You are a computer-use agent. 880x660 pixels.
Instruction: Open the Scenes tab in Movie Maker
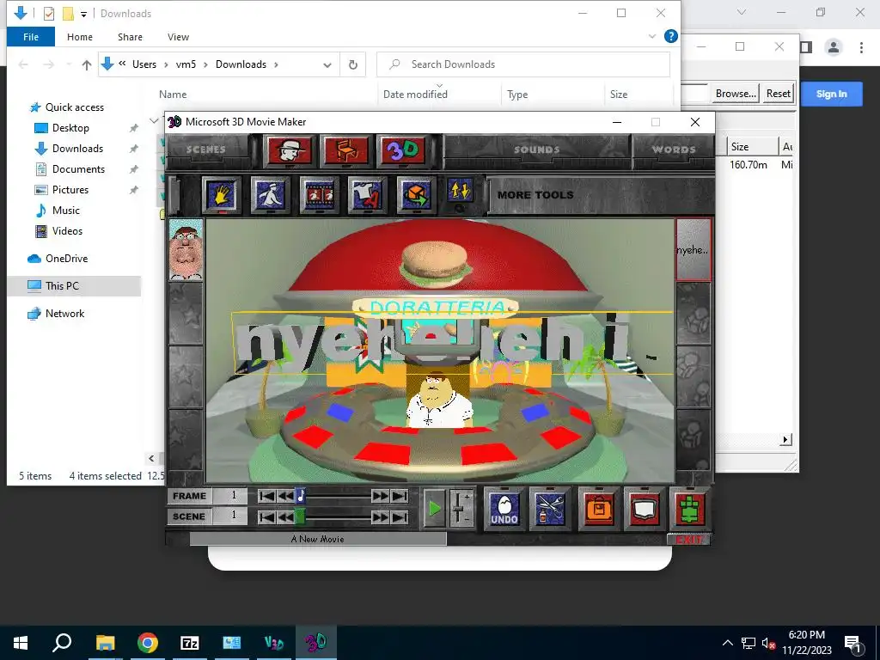click(x=206, y=150)
